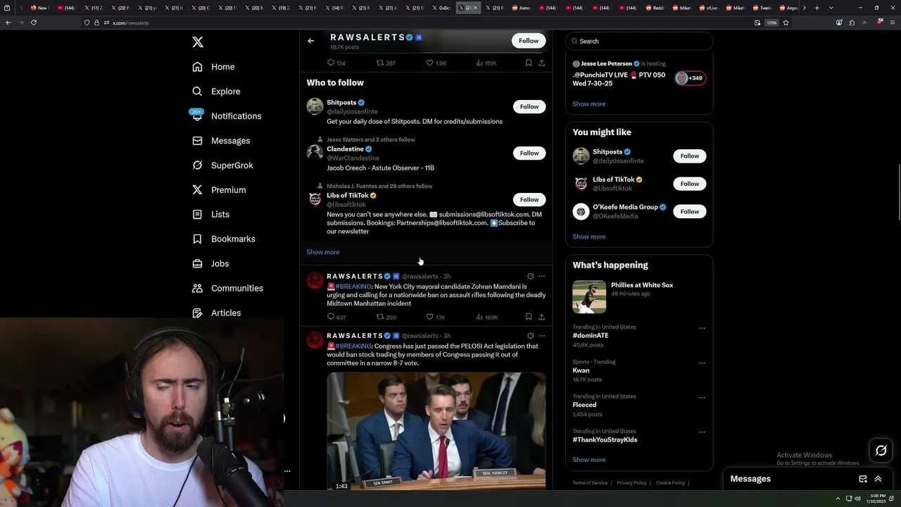This screenshot has width=901, height=507.
Task: Open the Explore page
Action: (x=216, y=92)
